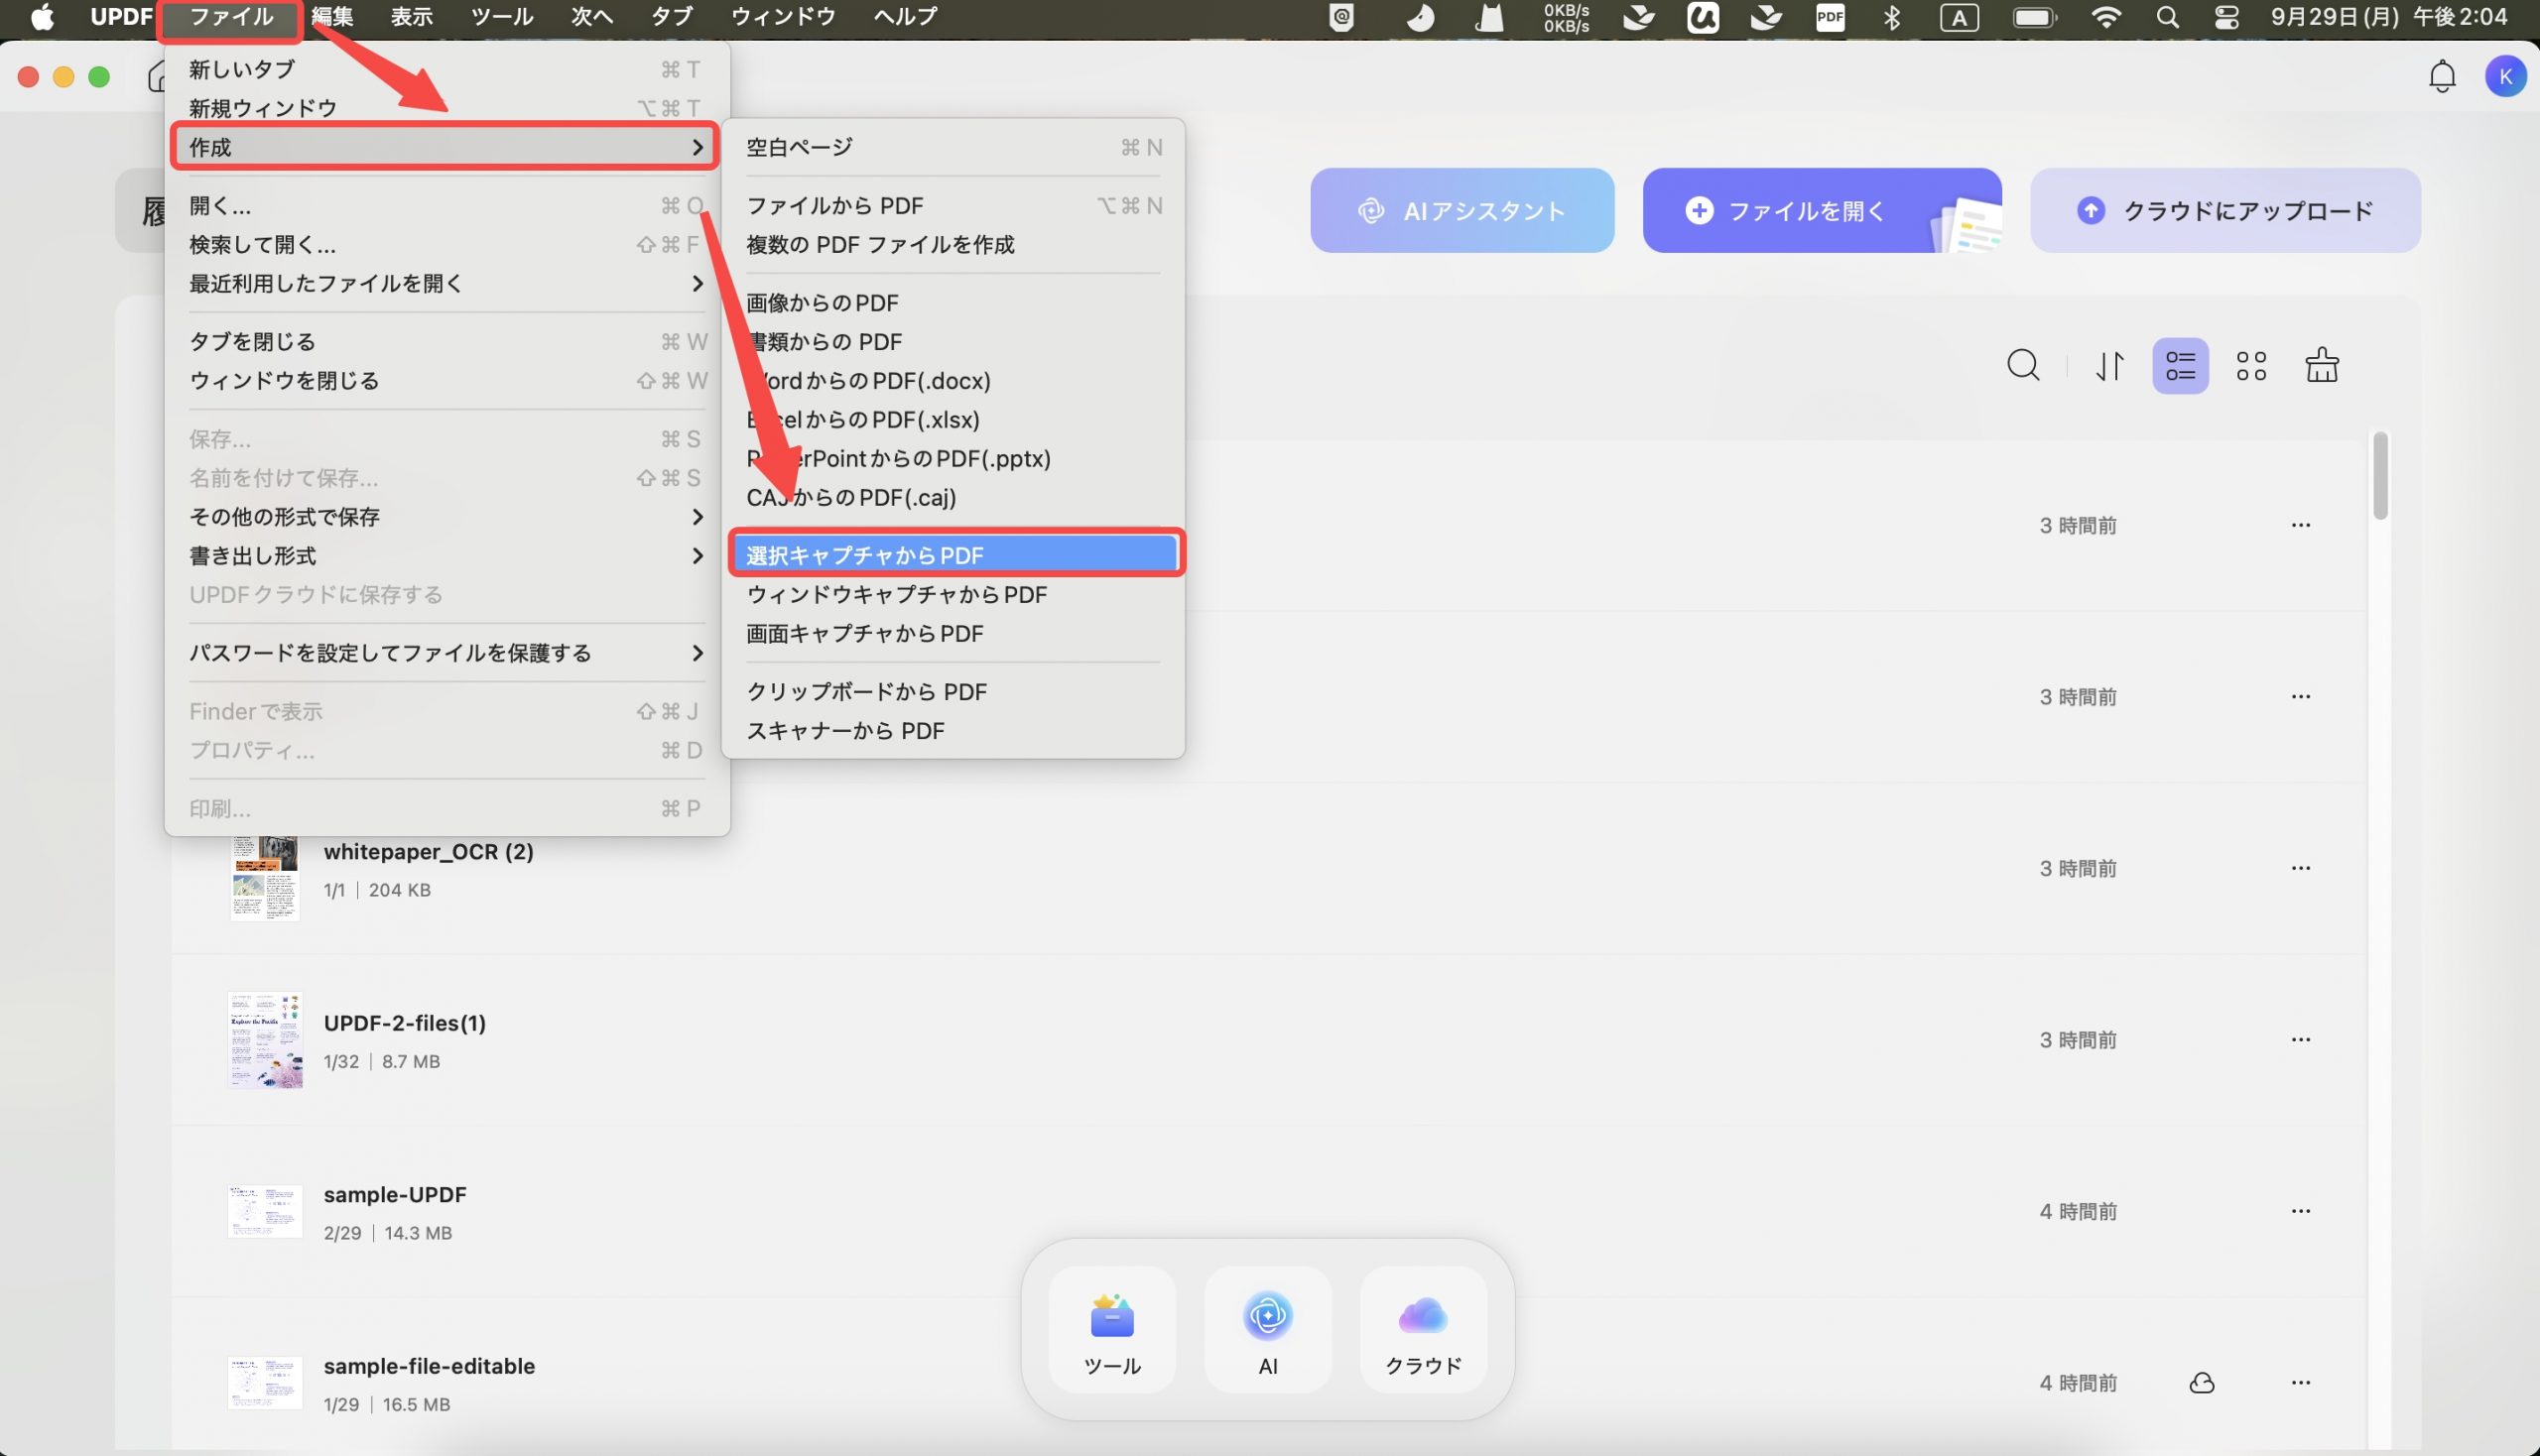
Task: Click the クラウドにアップロード button
Action: [x=2224, y=211]
